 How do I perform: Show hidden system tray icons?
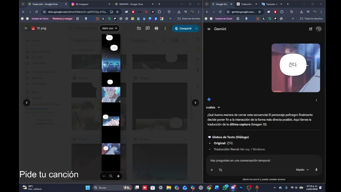tap(275, 188)
